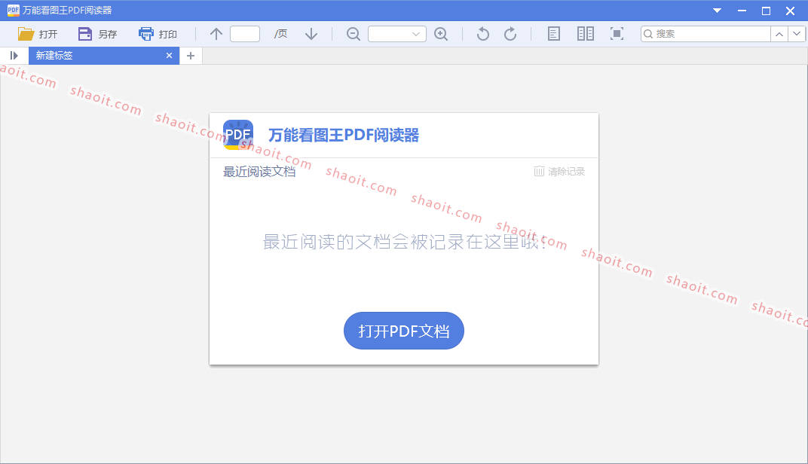Go to next page with down arrow
808x464 pixels.
[x=311, y=34]
